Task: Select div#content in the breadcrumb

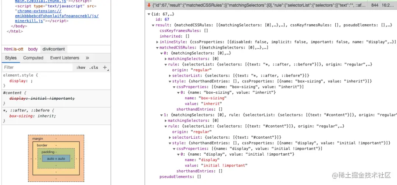Action: [x=54, y=49]
